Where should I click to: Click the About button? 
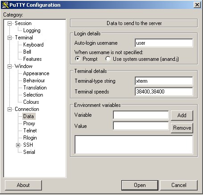(x=23, y=185)
